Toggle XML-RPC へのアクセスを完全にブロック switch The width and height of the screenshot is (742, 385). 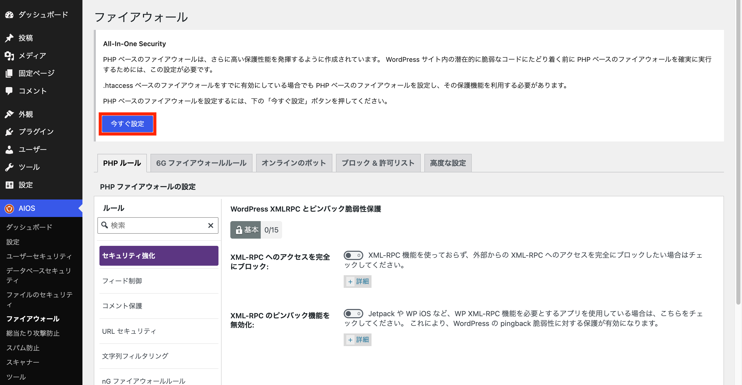(353, 255)
